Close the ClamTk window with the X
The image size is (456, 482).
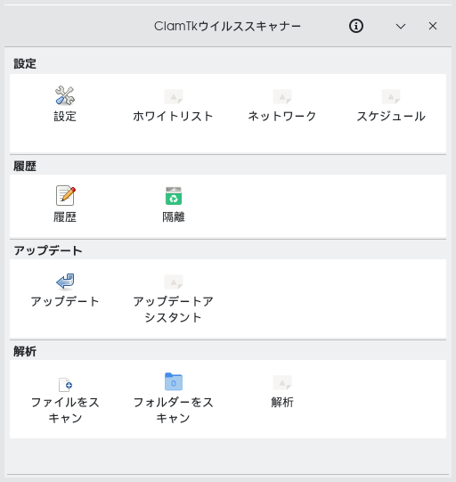433,26
